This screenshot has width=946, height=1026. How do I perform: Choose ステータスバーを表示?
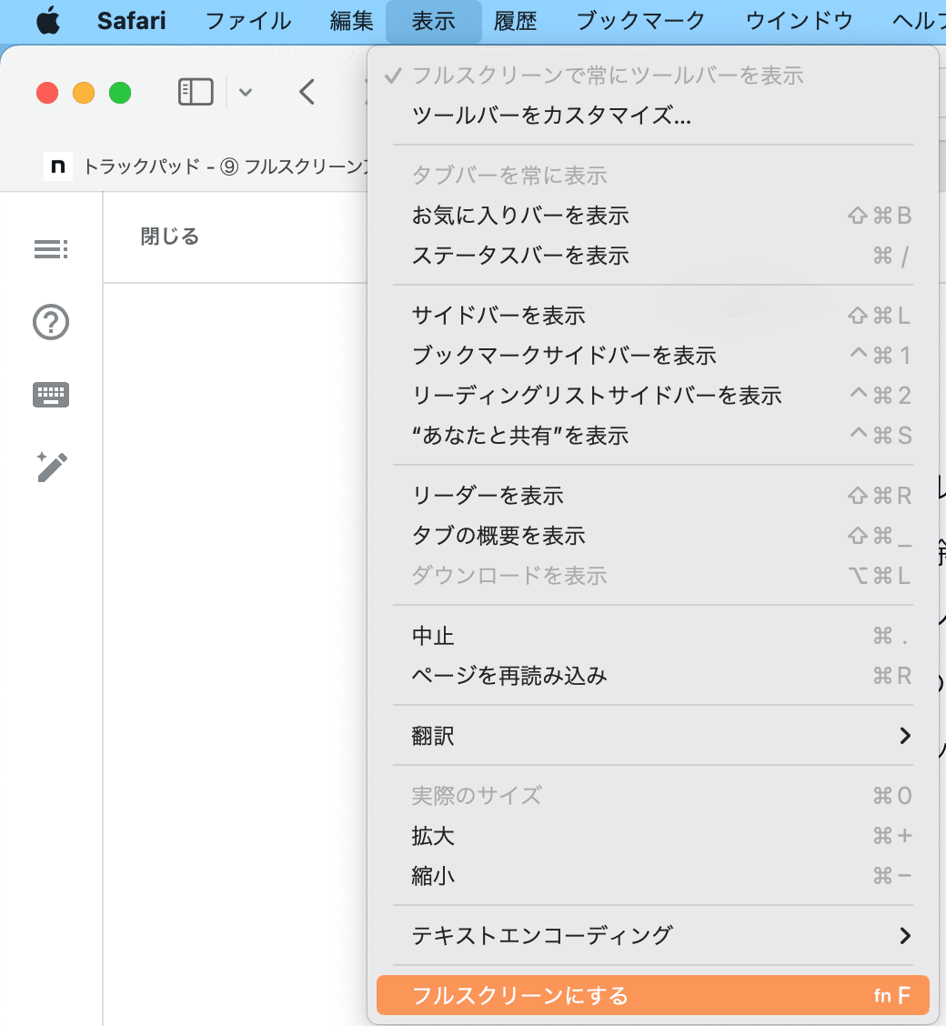pos(653,256)
